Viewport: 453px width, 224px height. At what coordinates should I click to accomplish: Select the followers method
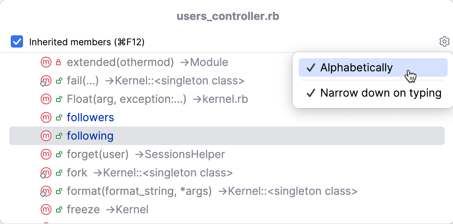(90, 117)
